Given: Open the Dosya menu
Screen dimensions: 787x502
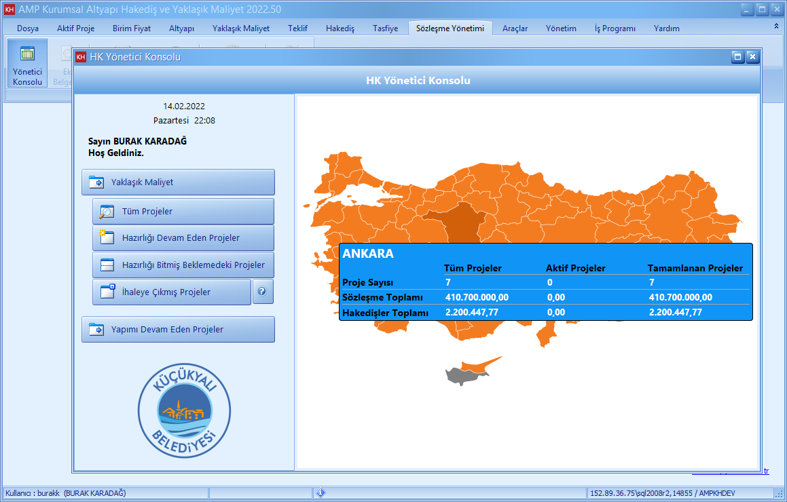Looking at the screenshot, I should pyautogui.click(x=29, y=28).
